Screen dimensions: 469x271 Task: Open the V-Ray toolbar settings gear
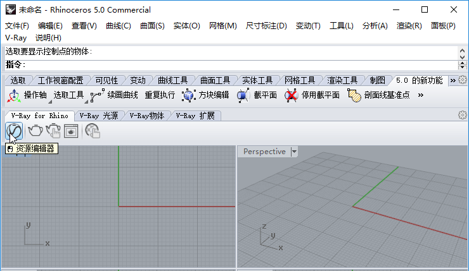point(463,115)
